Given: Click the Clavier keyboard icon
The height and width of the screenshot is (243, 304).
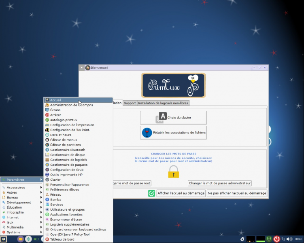Looking at the screenshot, I should pos(47,180).
